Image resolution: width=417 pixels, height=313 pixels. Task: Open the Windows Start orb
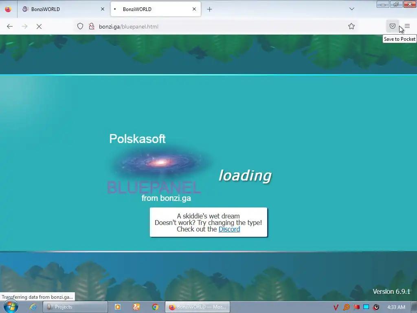11,307
